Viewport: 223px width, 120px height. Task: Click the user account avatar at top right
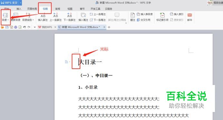pos(210,3)
